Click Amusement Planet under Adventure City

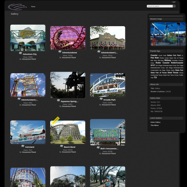pyautogui.click(x=29, y=59)
